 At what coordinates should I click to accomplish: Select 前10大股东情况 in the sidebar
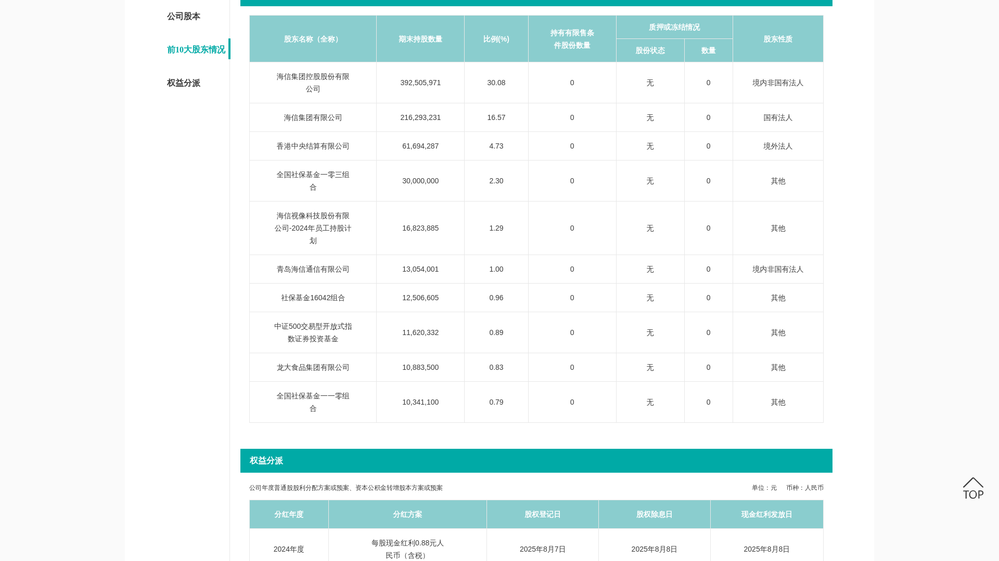coord(196,50)
